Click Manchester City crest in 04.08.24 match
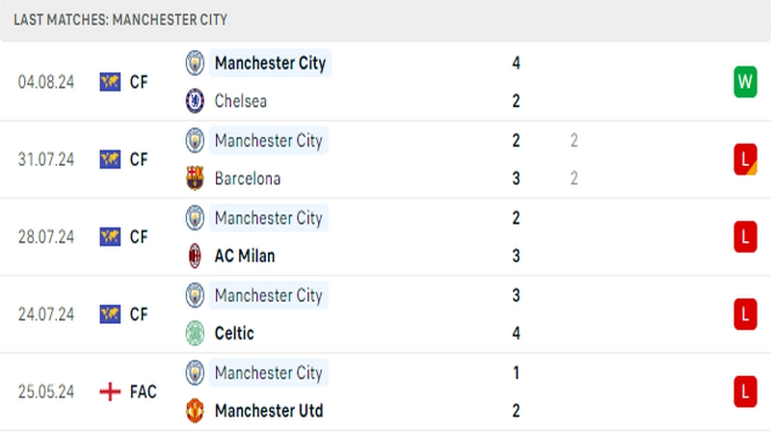Screen dimensions: 771x434 (x=196, y=63)
